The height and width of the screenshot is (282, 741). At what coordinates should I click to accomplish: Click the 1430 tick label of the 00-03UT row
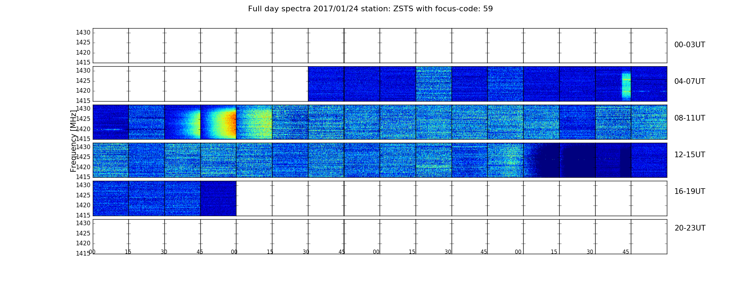coord(83,33)
